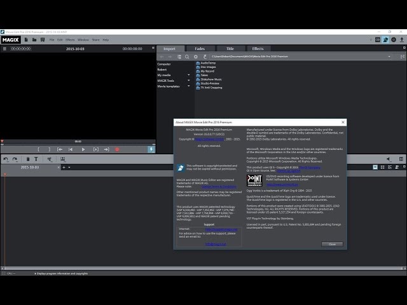
Task: Click the horizontal timeline scrollbar
Action: point(203,268)
